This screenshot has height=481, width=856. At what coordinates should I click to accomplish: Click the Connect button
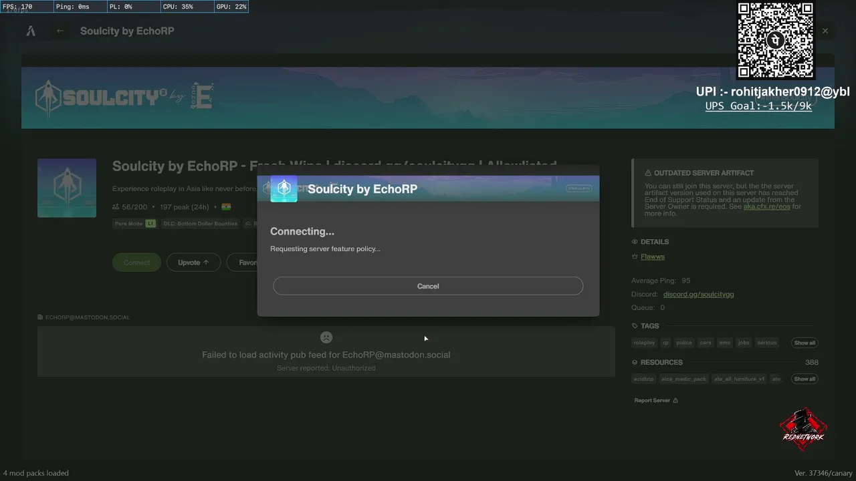(x=137, y=263)
